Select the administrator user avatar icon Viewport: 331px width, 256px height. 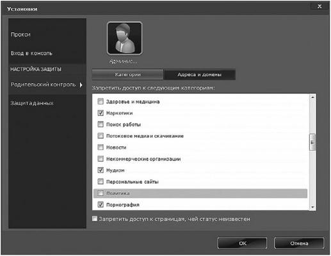click(125, 38)
